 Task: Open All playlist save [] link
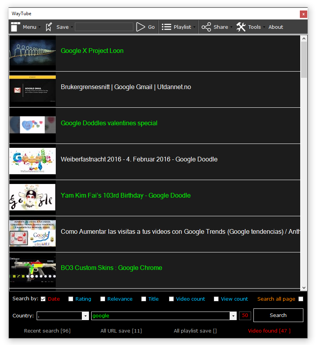(x=195, y=331)
